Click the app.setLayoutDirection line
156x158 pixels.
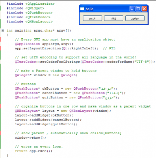(x=57, y=49)
